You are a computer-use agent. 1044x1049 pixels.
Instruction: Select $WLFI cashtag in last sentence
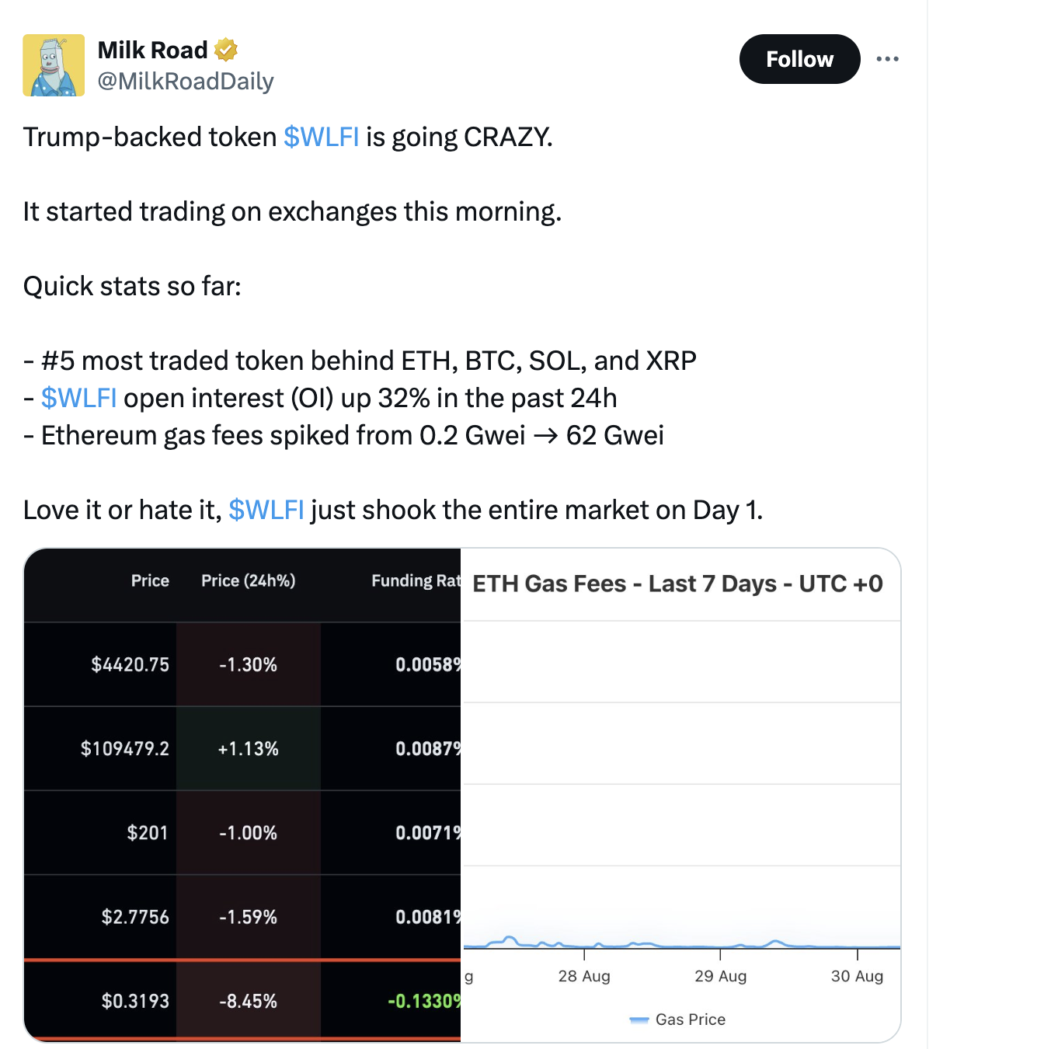266,510
